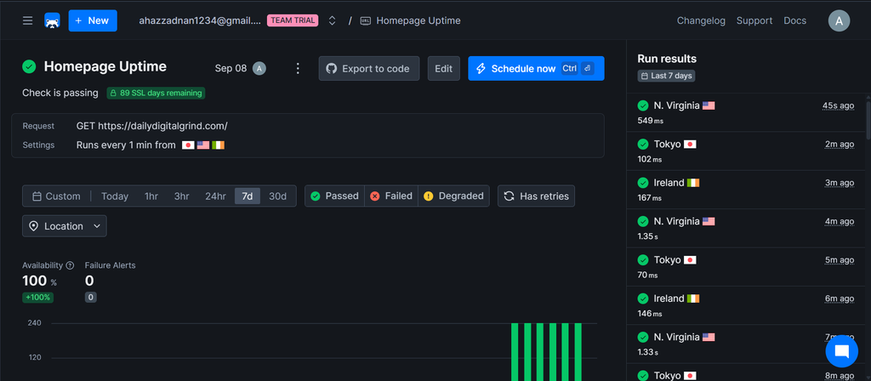
Task: Click the green passing status icon by title
Action: pos(29,66)
